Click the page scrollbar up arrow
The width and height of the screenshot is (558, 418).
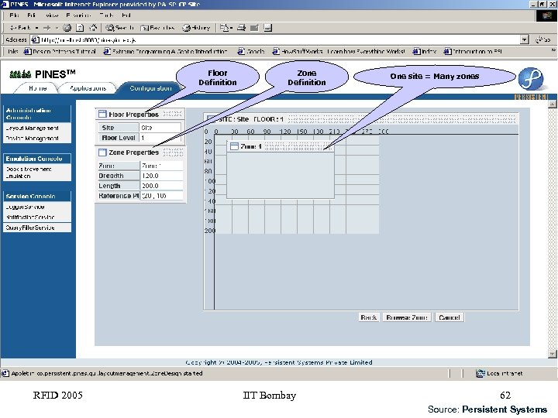point(552,104)
